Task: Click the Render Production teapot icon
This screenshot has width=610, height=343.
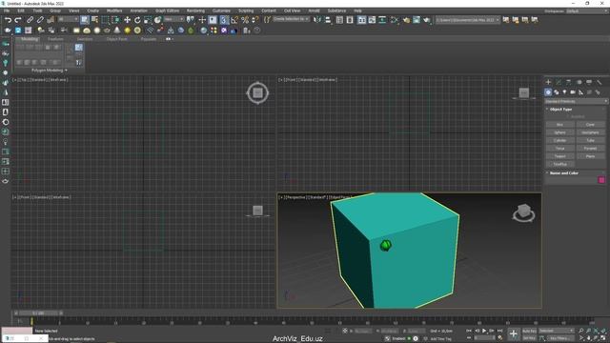Action: [427, 19]
